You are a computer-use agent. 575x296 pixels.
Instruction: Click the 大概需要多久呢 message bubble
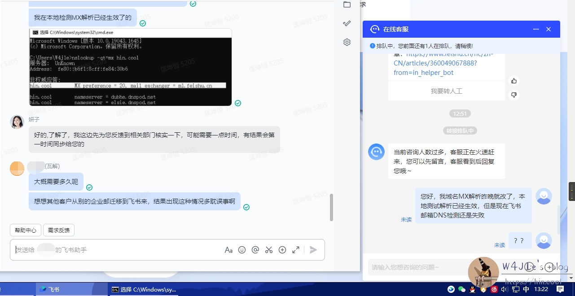pyautogui.click(x=56, y=182)
